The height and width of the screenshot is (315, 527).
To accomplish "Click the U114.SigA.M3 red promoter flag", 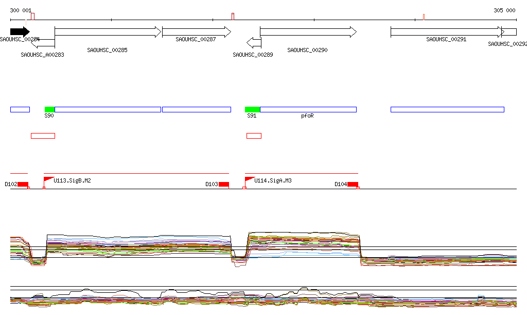I will pos(250,179).
